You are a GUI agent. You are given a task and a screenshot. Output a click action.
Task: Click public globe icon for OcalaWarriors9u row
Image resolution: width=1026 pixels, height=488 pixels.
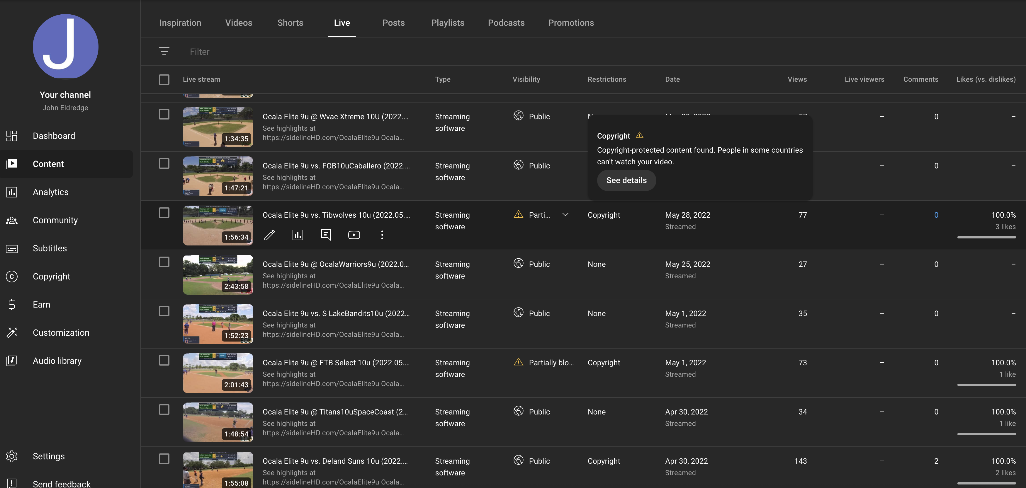[519, 264]
